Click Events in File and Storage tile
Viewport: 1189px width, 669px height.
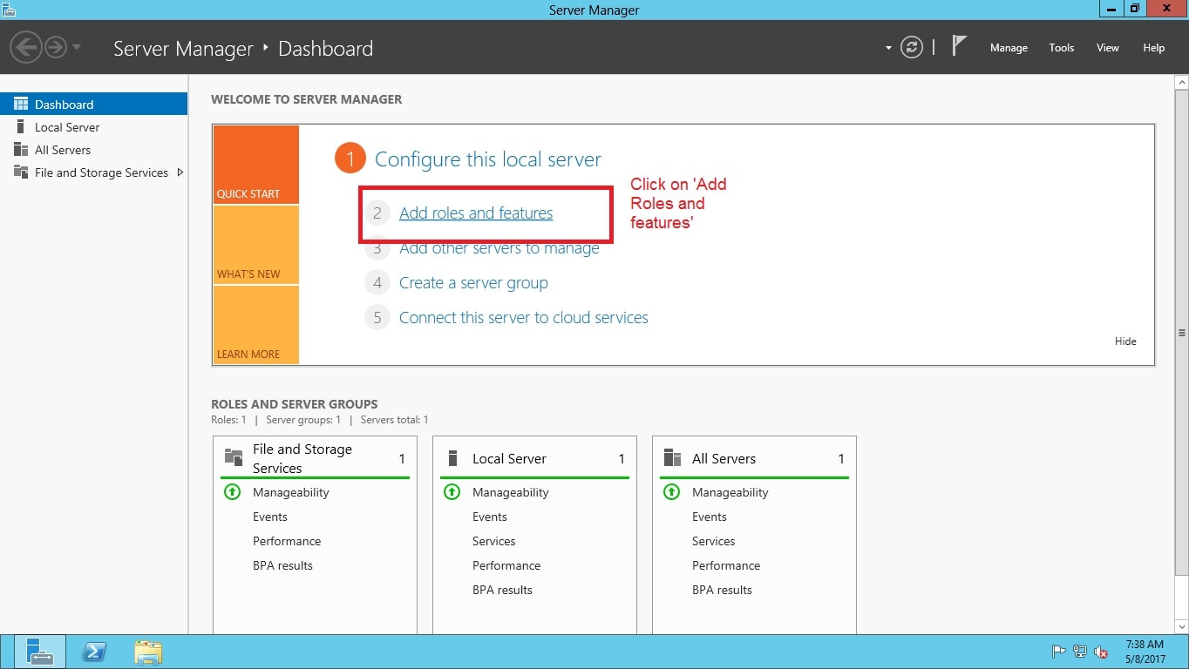click(270, 517)
